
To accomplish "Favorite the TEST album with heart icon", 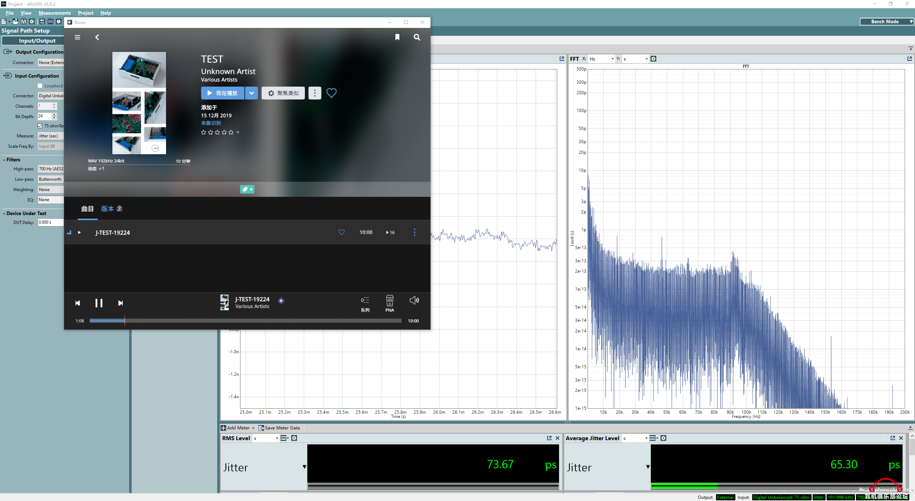I will [331, 93].
